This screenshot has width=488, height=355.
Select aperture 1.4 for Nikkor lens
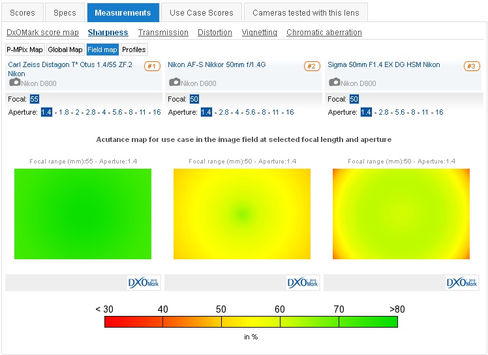click(x=206, y=112)
